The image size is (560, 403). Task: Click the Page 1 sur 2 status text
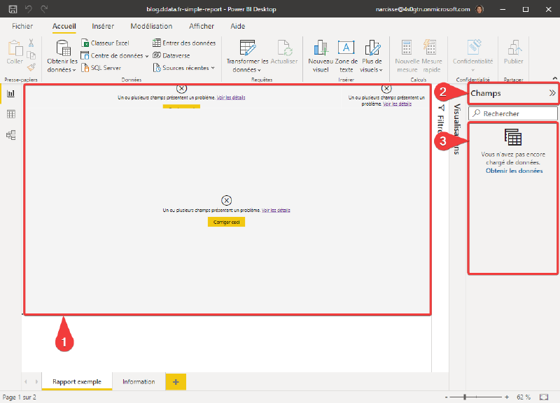[x=20, y=397]
